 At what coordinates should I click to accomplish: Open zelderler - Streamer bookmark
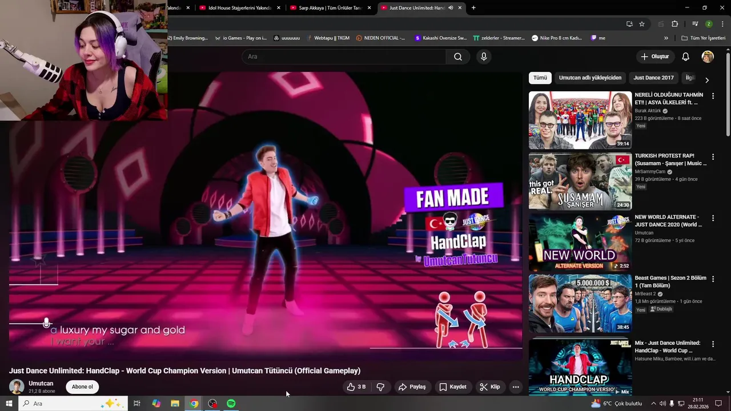[x=499, y=38]
